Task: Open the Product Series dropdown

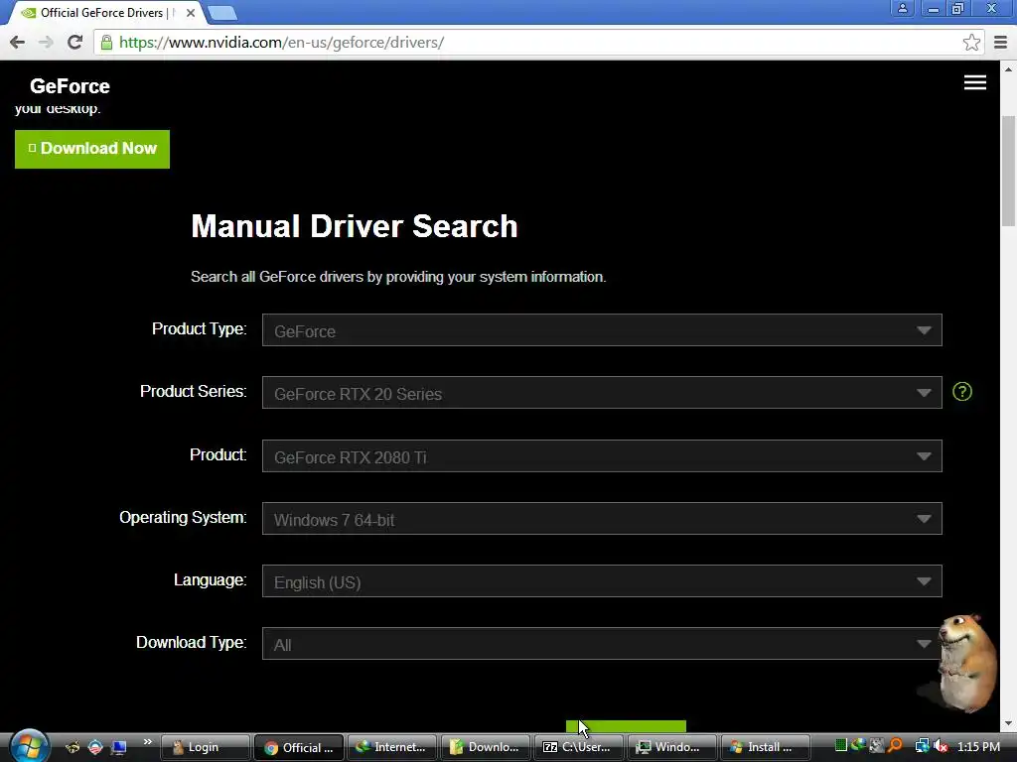Action: tap(602, 393)
